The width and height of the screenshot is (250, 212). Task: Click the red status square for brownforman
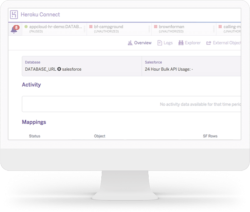(155, 27)
